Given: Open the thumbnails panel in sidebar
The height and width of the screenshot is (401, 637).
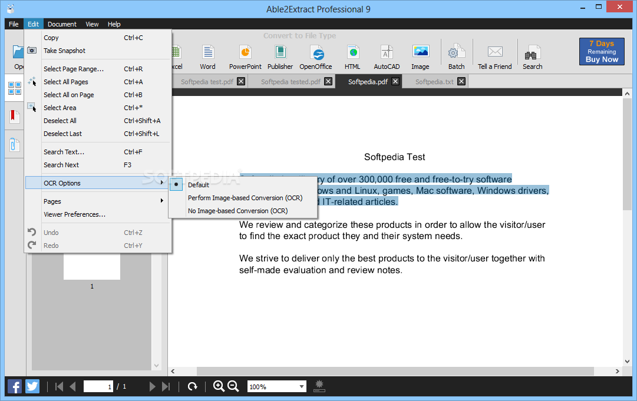Looking at the screenshot, I should tap(15, 88).
